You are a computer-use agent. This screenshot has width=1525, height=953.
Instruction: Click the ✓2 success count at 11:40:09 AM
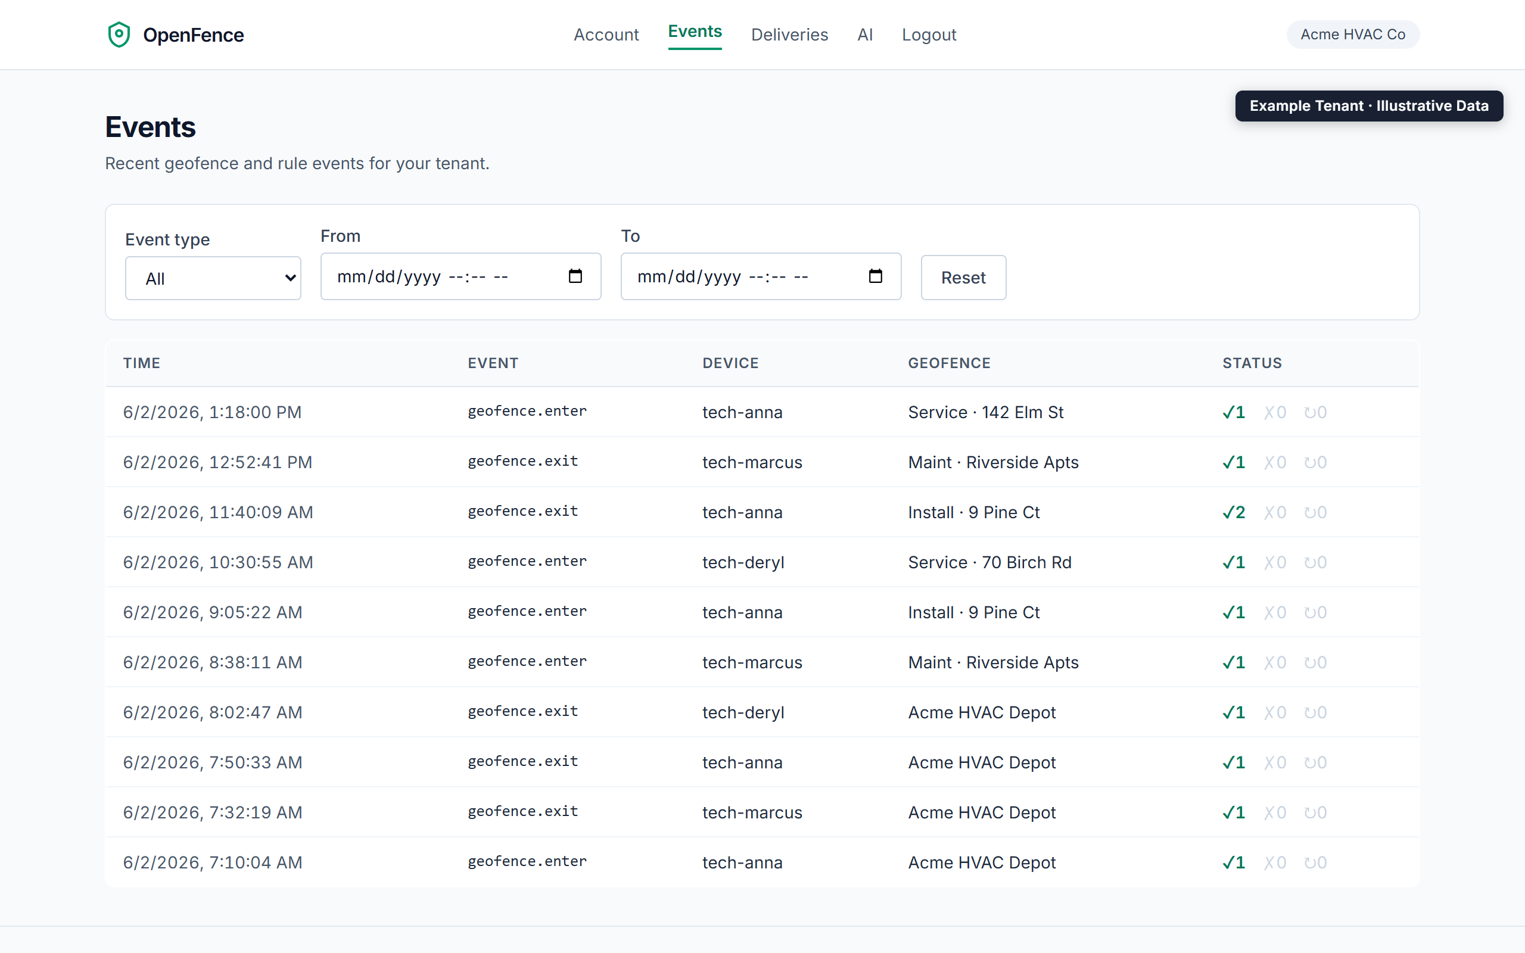click(x=1233, y=512)
